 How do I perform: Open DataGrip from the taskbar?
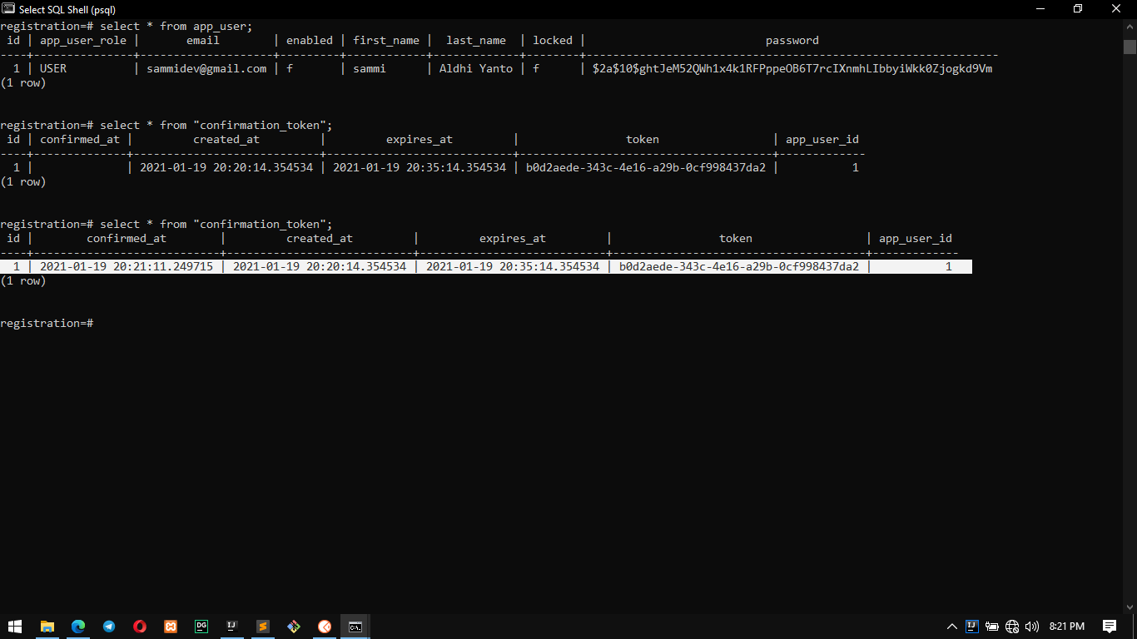(x=201, y=627)
